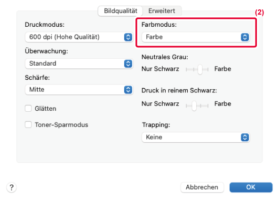Click the Abbrechen button
The height and width of the screenshot is (199, 279).
click(x=202, y=187)
